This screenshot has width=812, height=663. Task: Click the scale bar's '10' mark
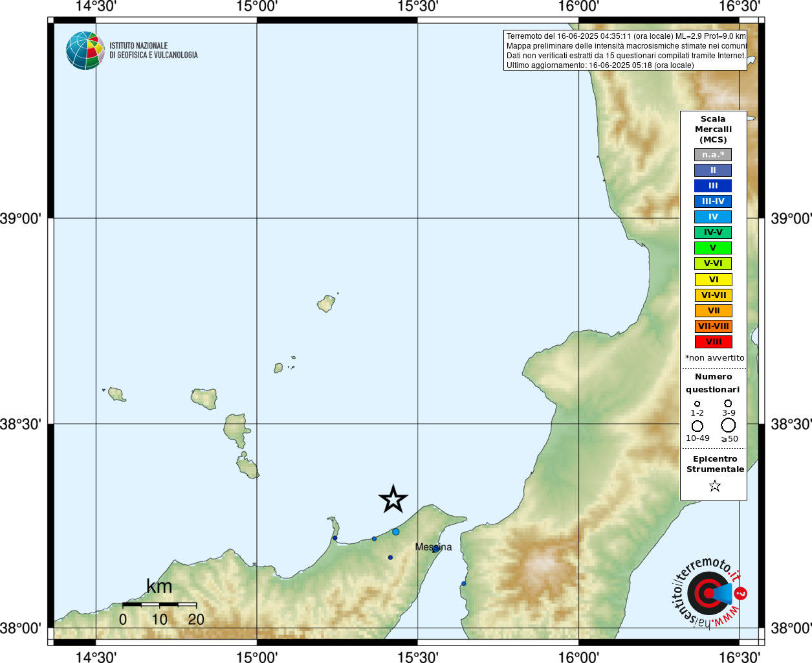click(x=159, y=620)
